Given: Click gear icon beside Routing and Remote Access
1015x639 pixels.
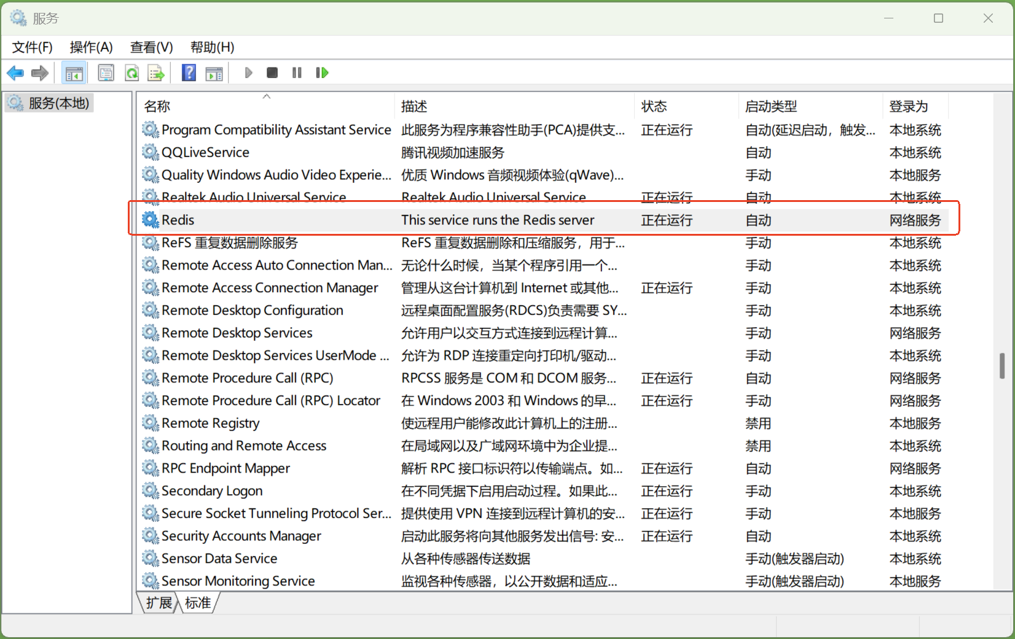Looking at the screenshot, I should [151, 445].
